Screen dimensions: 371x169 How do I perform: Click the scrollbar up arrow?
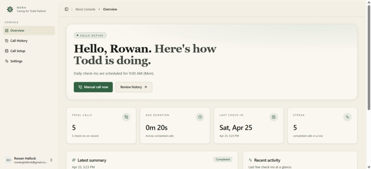[369, 2]
